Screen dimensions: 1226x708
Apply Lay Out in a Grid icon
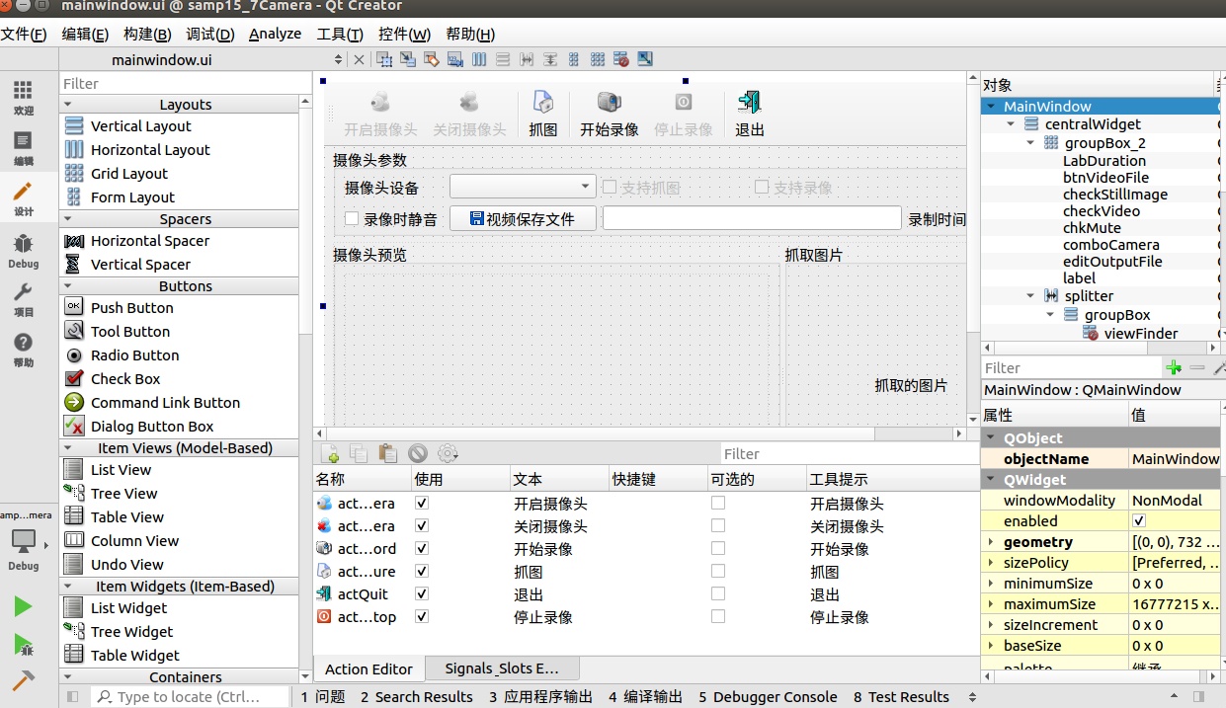(598, 59)
